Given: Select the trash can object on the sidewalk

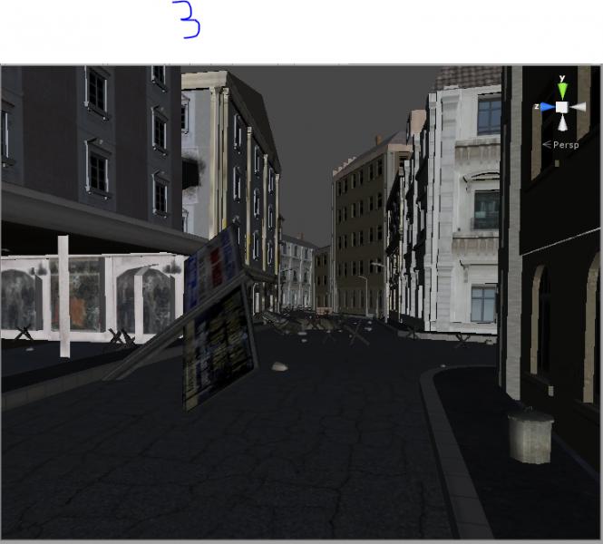Looking at the screenshot, I should [530, 436].
